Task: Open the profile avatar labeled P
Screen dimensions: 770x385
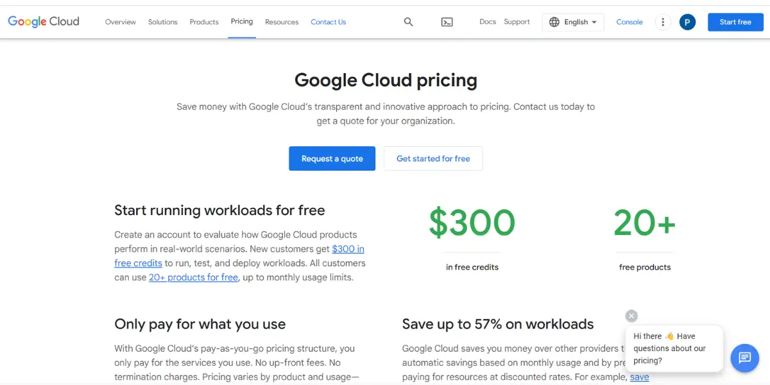Action: 687,22
